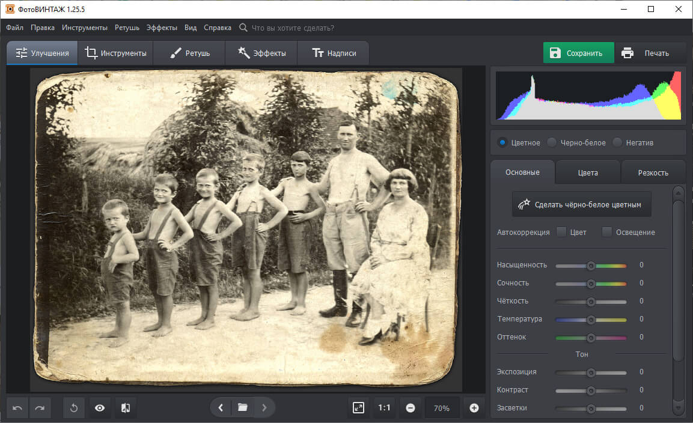
Task: Open a photo using the folder icon
Action: [242, 407]
